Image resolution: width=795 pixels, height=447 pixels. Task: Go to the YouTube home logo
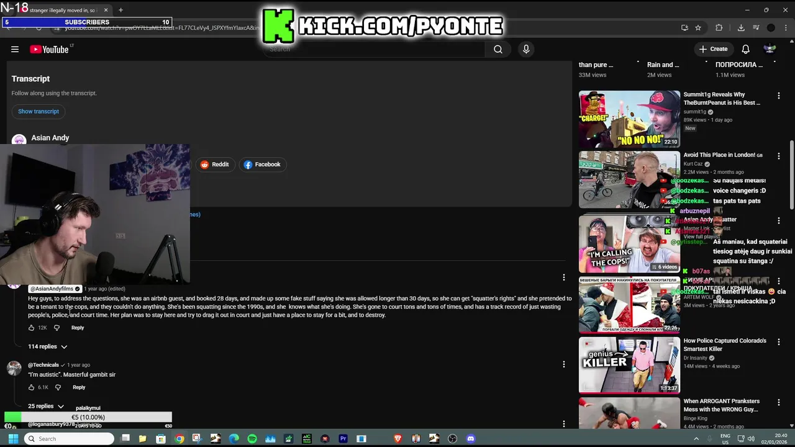click(50, 49)
